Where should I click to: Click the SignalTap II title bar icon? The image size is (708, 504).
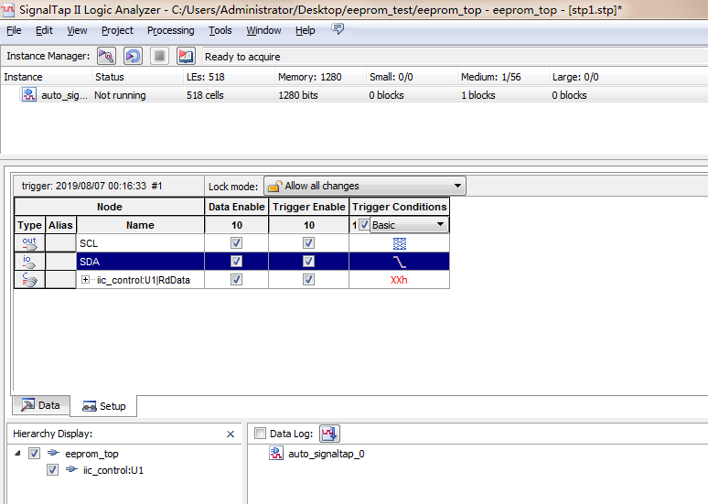pos(8,9)
